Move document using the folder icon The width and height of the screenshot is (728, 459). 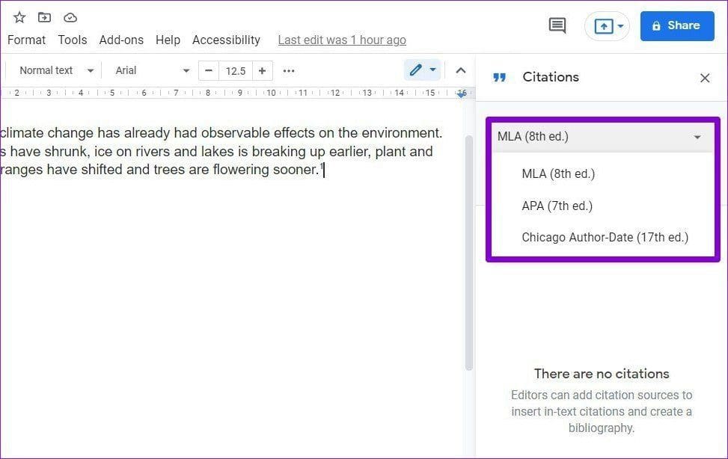(45, 18)
